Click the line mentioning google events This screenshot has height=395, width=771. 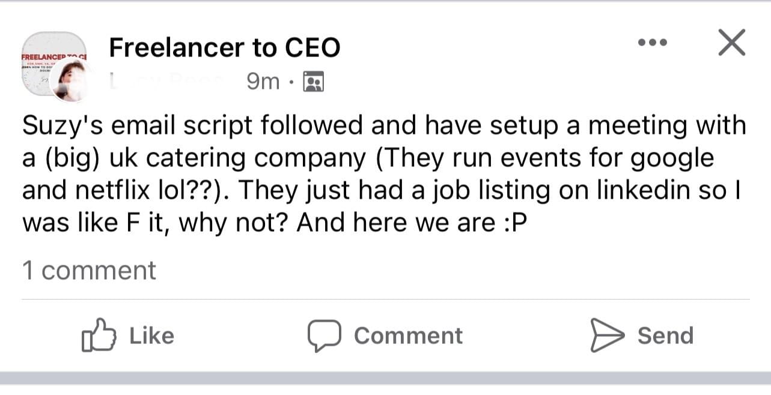pyautogui.click(x=368, y=158)
